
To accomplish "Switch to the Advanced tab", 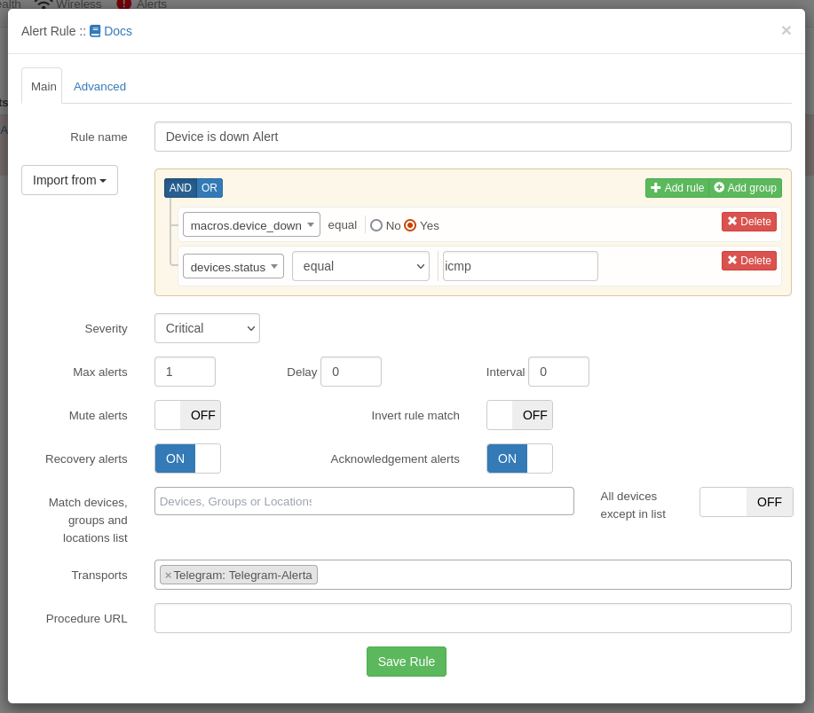I will [99, 86].
